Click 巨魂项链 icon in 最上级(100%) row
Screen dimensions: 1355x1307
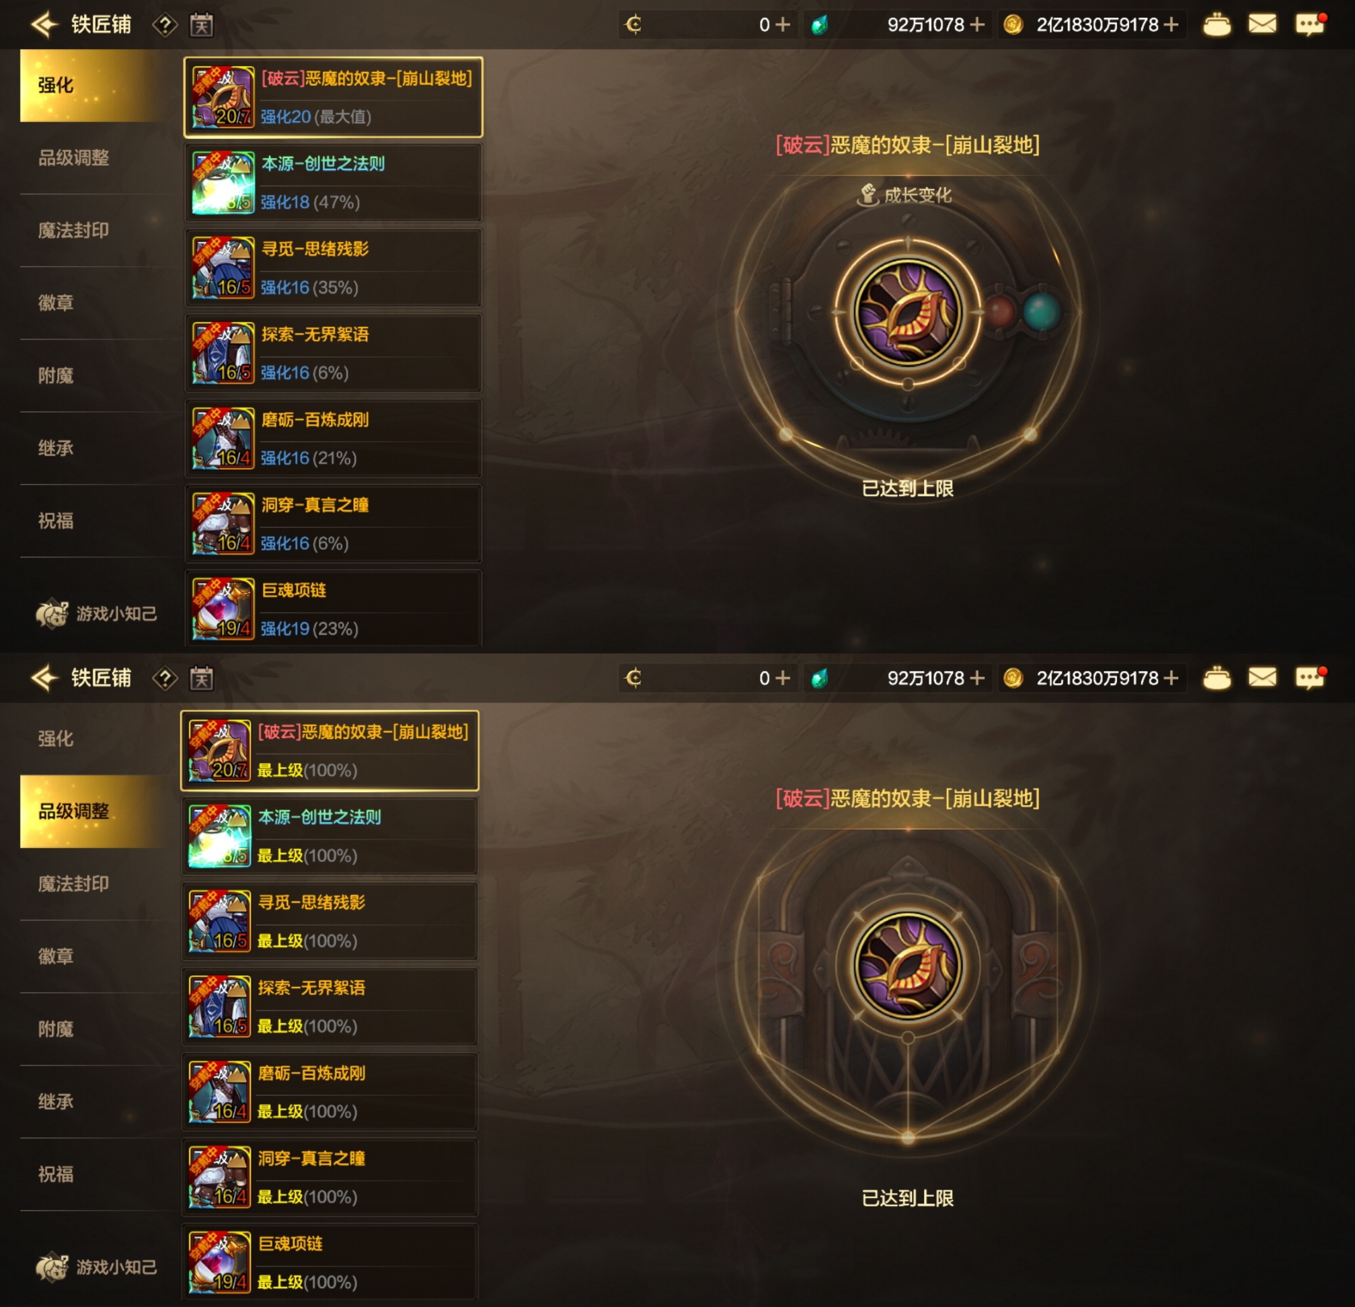220,1262
